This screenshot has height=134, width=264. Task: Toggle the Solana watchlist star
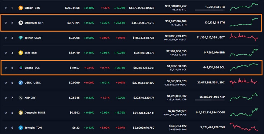[x=6, y=68]
